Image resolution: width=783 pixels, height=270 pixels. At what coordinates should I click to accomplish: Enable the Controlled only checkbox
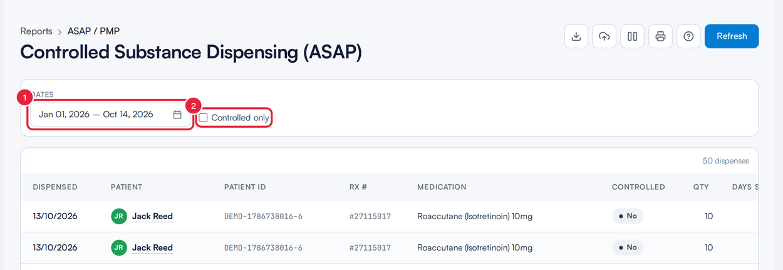(204, 118)
